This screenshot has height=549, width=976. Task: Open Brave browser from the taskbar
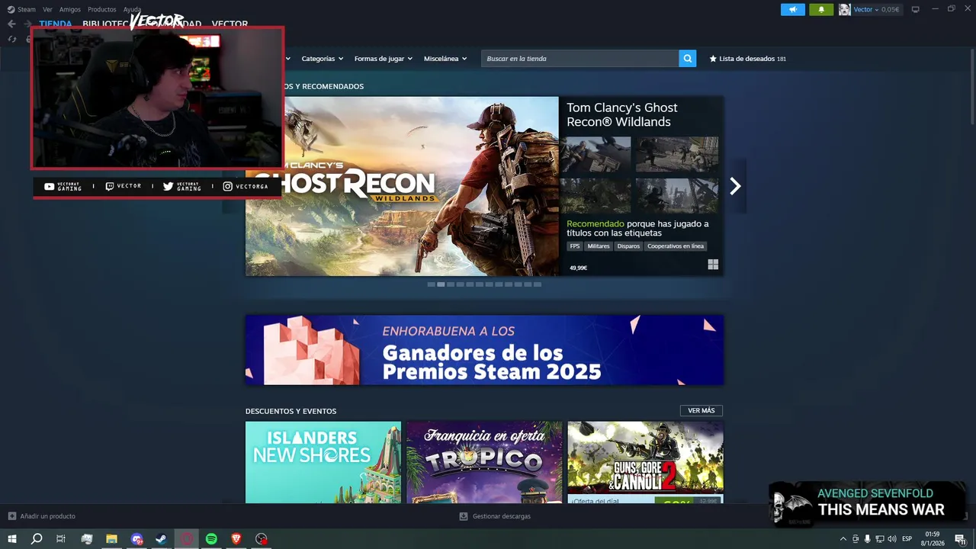(236, 539)
